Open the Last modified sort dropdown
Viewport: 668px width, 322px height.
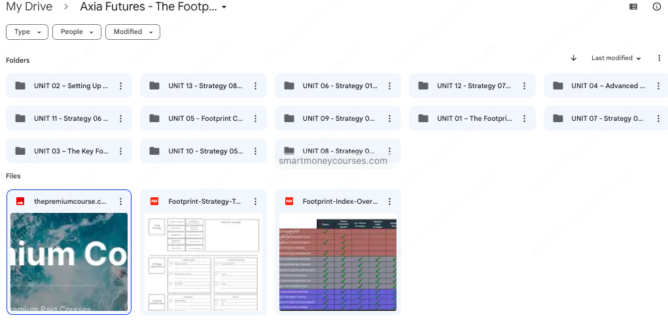click(616, 58)
